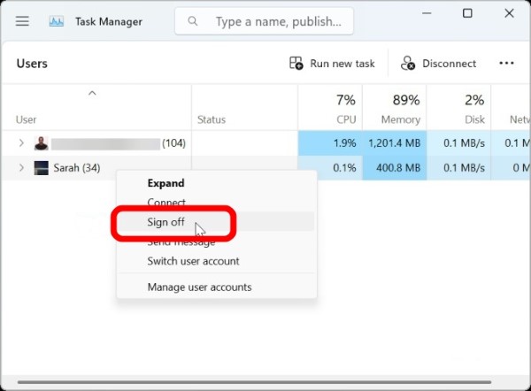Open Manage user accounts from the menu

(199, 287)
